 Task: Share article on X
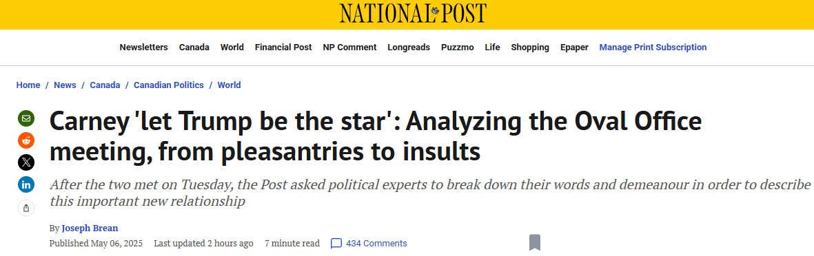tap(26, 162)
